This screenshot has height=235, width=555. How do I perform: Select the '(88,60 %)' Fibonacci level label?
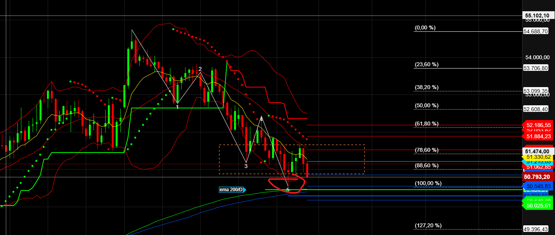click(x=427, y=165)
